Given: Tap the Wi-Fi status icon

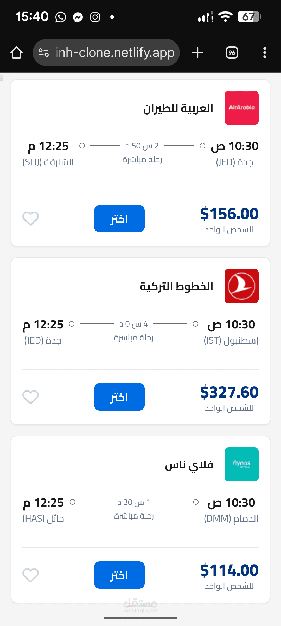Looking at the screenshot, I should pyautogui.click(x=225, y=17).
